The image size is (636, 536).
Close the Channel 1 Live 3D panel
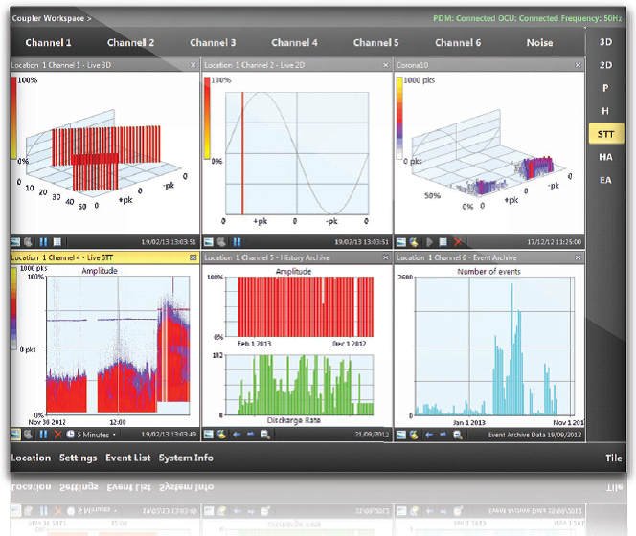point(193,65)
